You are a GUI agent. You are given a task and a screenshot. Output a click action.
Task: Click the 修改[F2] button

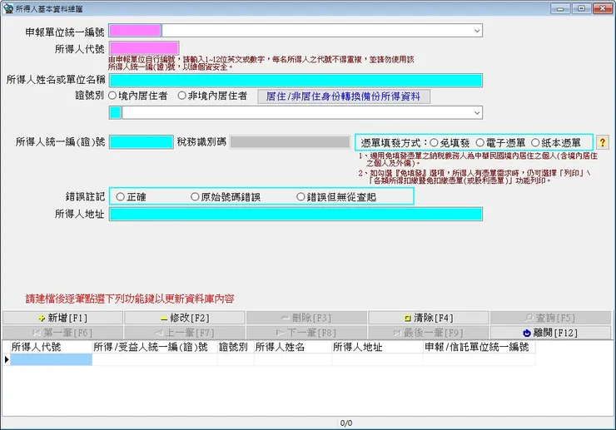(x=185, y=318)
